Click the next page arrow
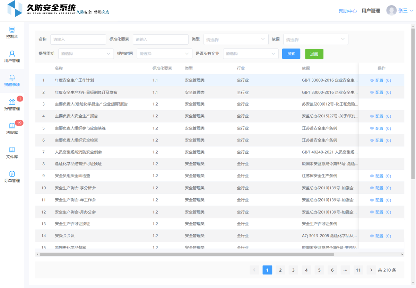The width and height of the screenshot is (416, 288). tap(371, 270)
